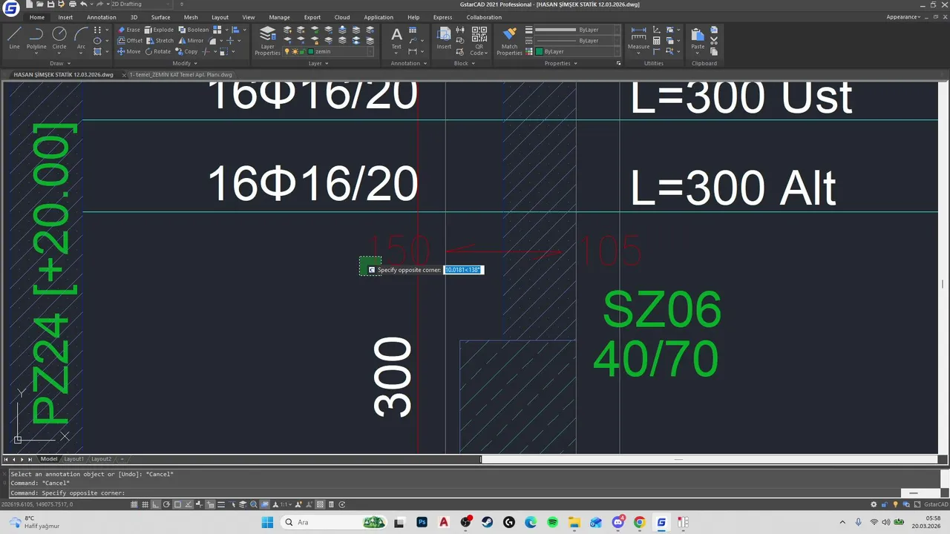Image resolution: width=950 pixels, height=534 pixels.
Task: Click the Offset tool
Action: click(x=130, y=41)
